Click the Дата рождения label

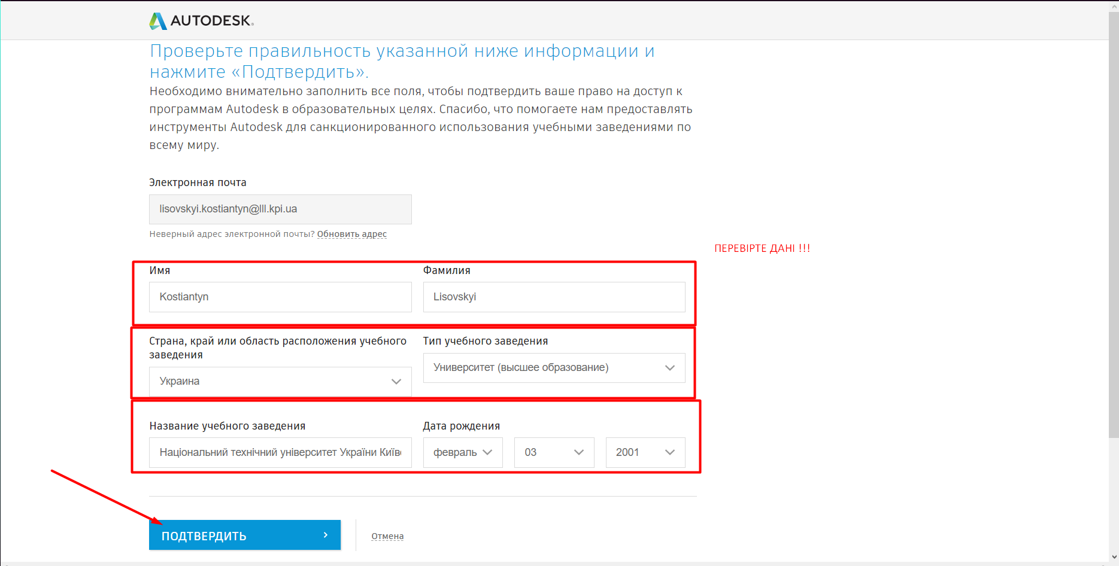click(462, 426)
